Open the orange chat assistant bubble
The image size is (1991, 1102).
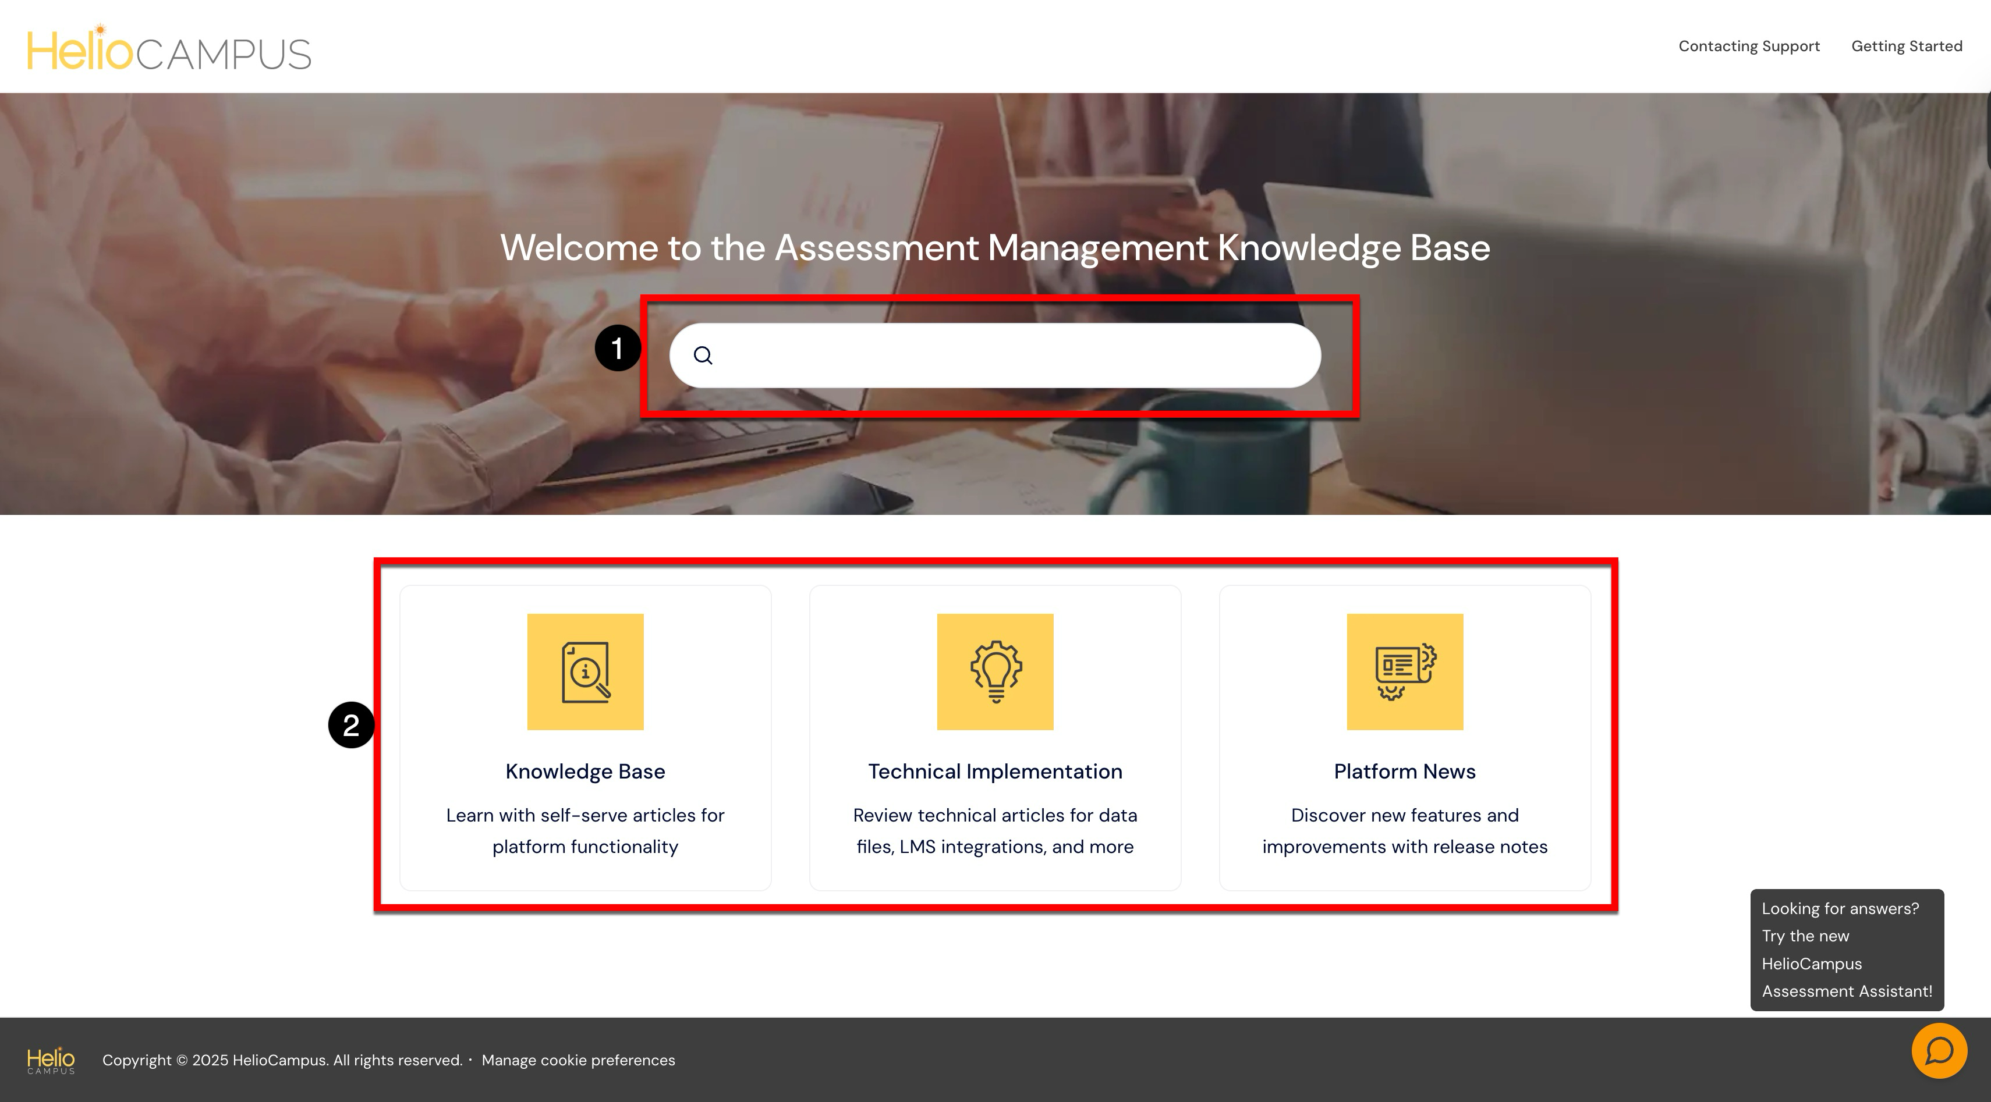pos(1939,1050)
